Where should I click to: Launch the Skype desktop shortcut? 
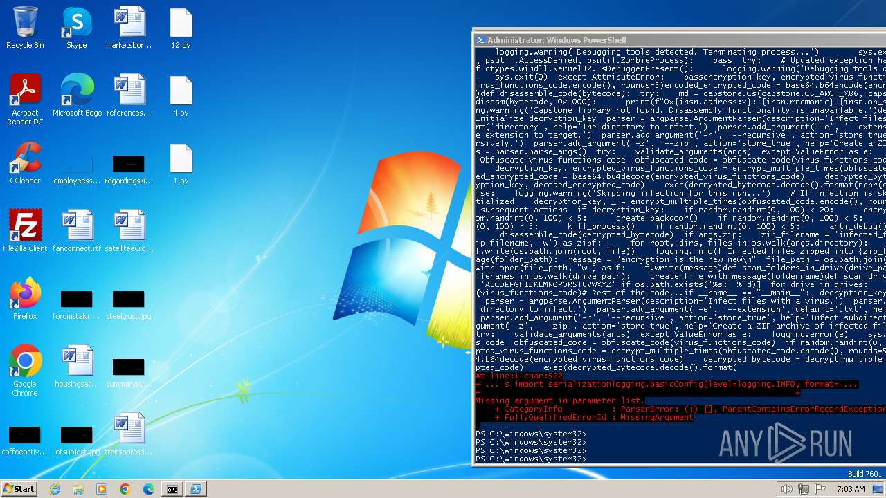77,28
